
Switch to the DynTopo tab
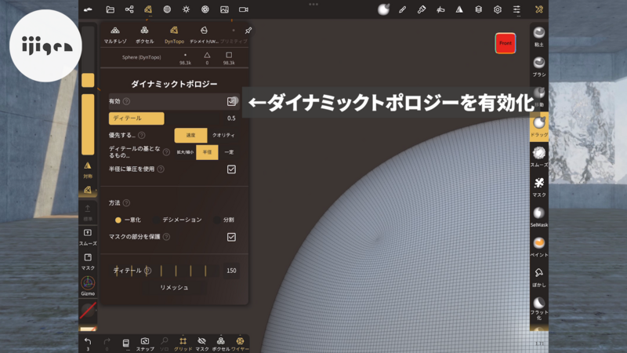pyautogui.click(x=174, y=35)
